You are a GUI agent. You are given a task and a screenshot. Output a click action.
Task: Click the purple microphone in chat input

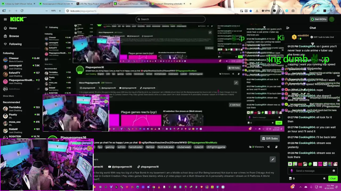pos(292,171)
